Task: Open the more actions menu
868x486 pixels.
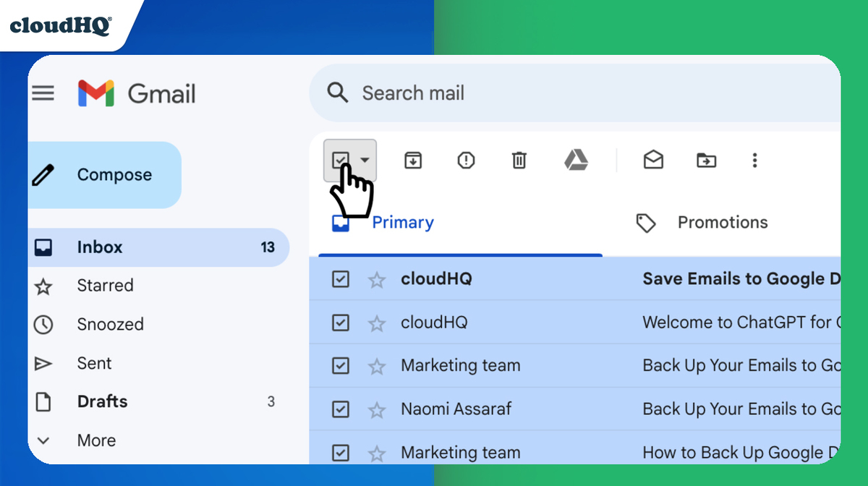Action: point(754,161)
